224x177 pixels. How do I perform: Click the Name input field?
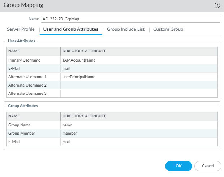[130, 19]
